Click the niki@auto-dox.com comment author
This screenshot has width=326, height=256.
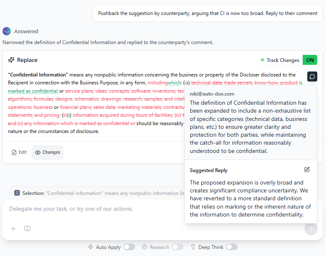click(x=212, y=94)
